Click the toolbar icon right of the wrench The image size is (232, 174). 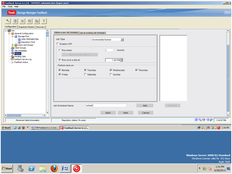point(15,21)
